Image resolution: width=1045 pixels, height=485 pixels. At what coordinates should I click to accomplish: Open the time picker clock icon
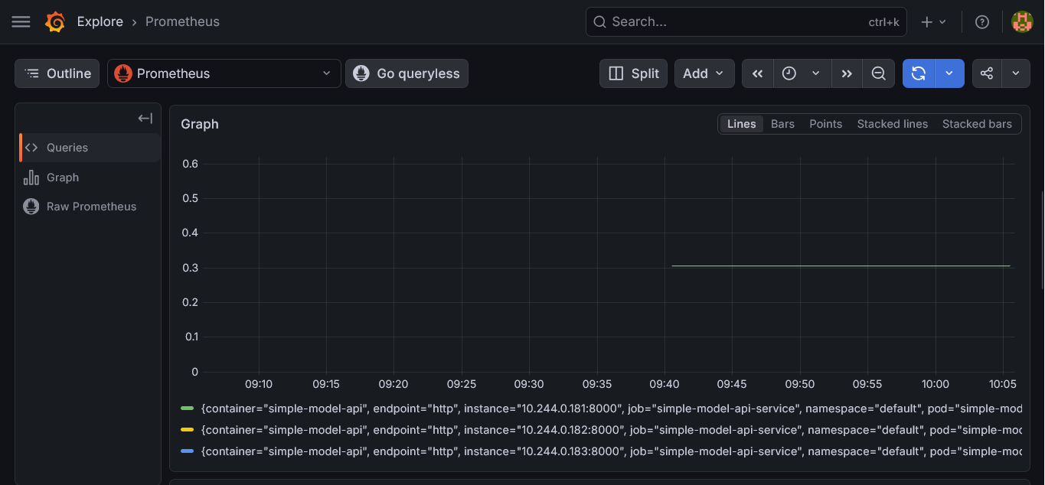pos(789,73)
